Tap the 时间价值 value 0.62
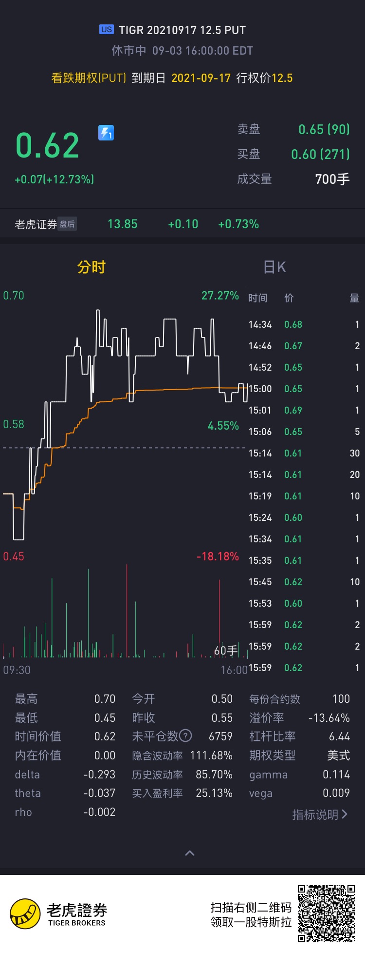Screen dimensions: 365x953 (105, 736)
